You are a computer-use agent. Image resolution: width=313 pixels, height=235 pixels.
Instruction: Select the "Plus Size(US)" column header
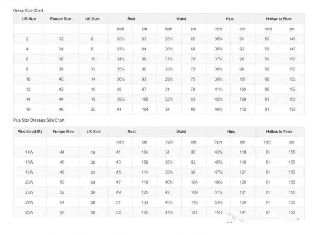29,132
